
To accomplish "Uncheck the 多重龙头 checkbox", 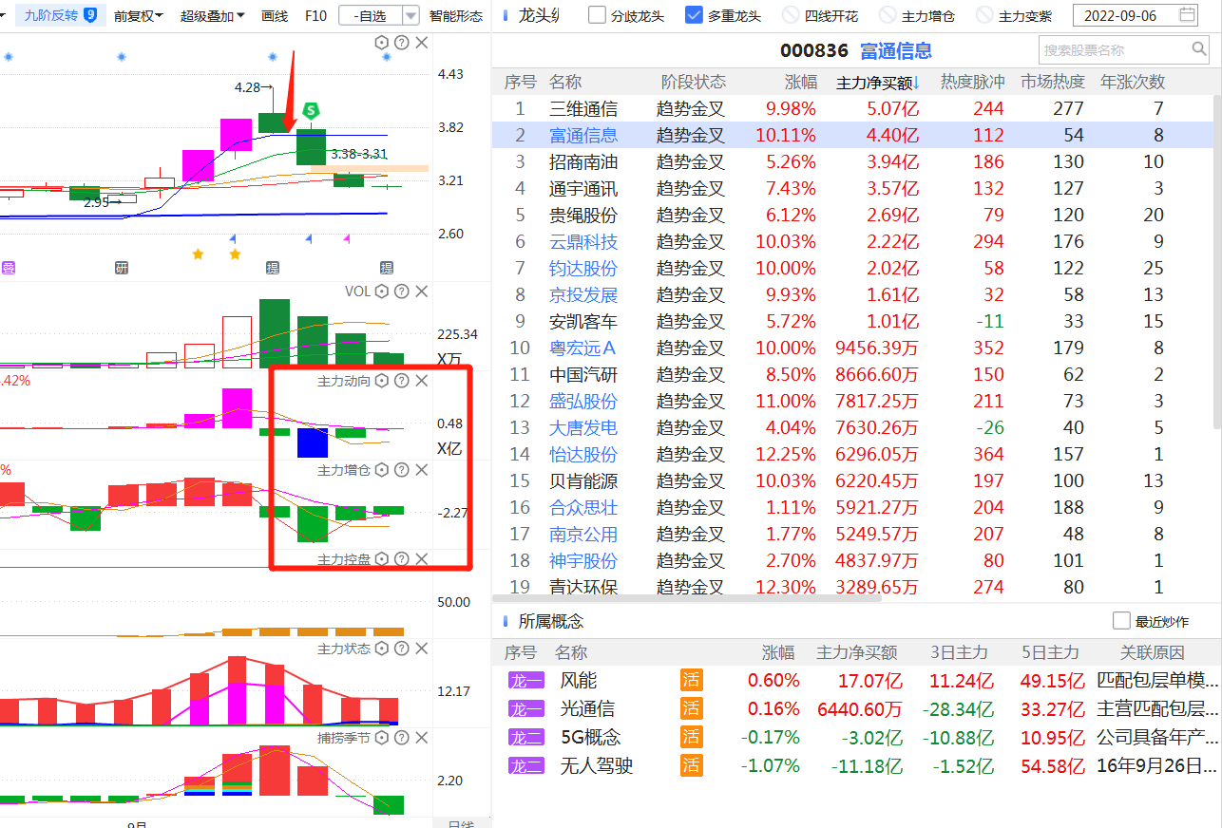I will pyautogui.click(x=694, y=15).
